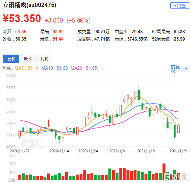Image resolution: width=191 pixels, height=183 pixels.
Task: Switch to the 周K weekly chart tab
Action: [28, 59]
